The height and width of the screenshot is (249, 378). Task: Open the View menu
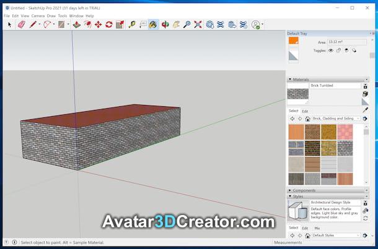point(25,16)
